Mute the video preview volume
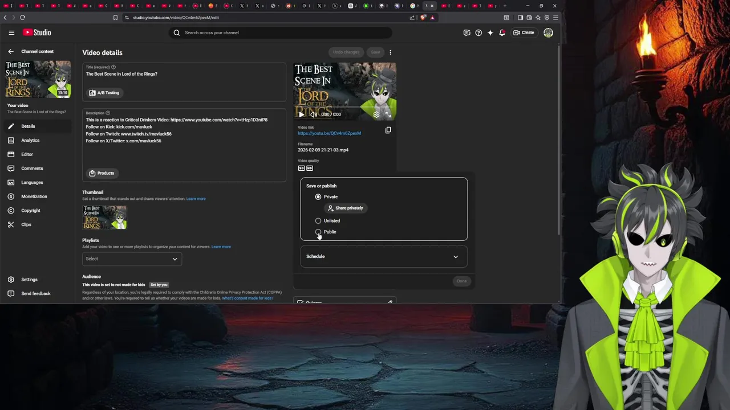The image size is (730, 410). pos(313,114)
